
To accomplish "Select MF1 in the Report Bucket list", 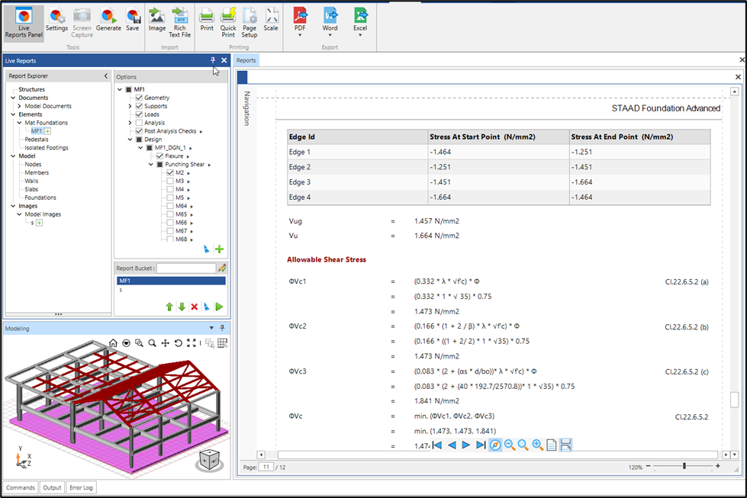I will [124, 281].
